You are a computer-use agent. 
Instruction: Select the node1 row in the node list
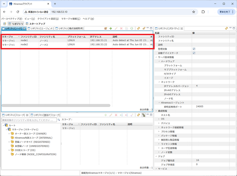(x=77, y=41)
